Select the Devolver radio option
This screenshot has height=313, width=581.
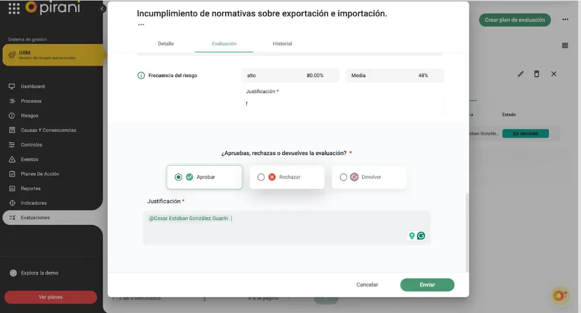pyautogui.click(x=343, y=177)
